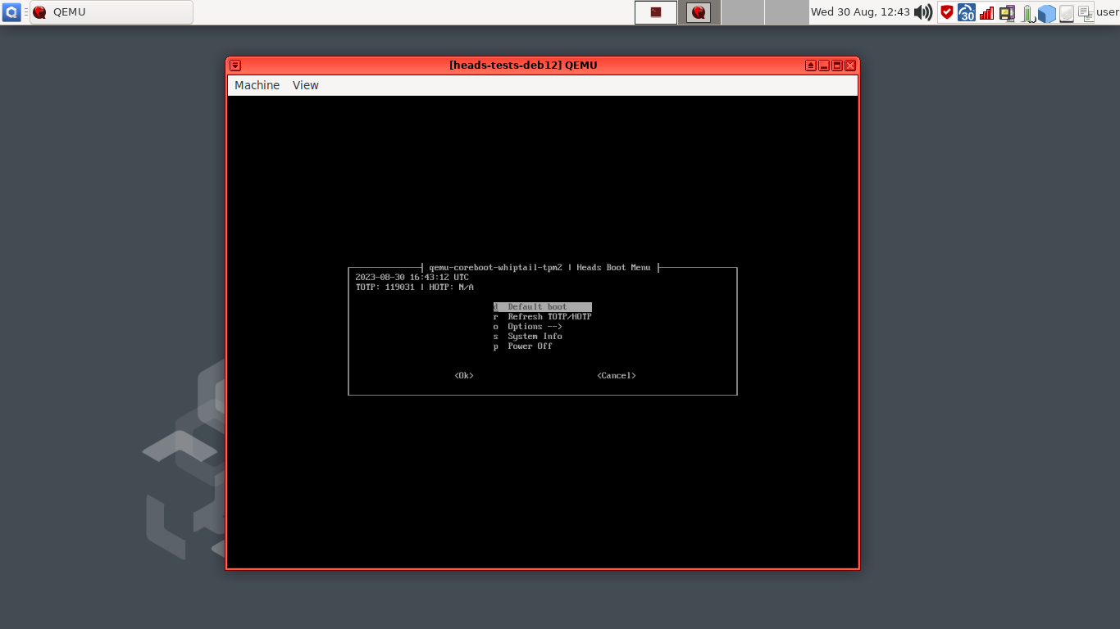Click the green battery monitor tray icon
Screen dimensions: 1120x629
[1027, 12]
